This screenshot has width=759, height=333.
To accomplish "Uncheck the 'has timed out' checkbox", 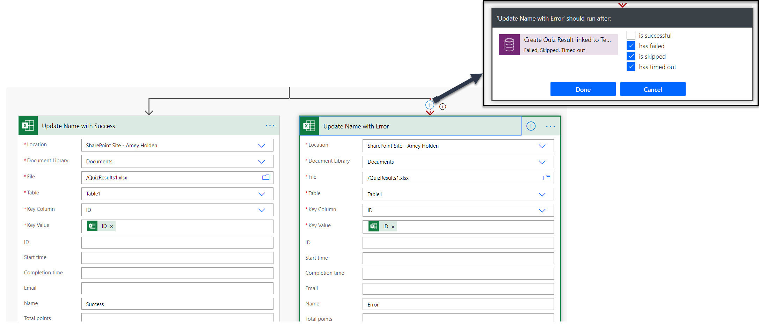I will [631, 67].
